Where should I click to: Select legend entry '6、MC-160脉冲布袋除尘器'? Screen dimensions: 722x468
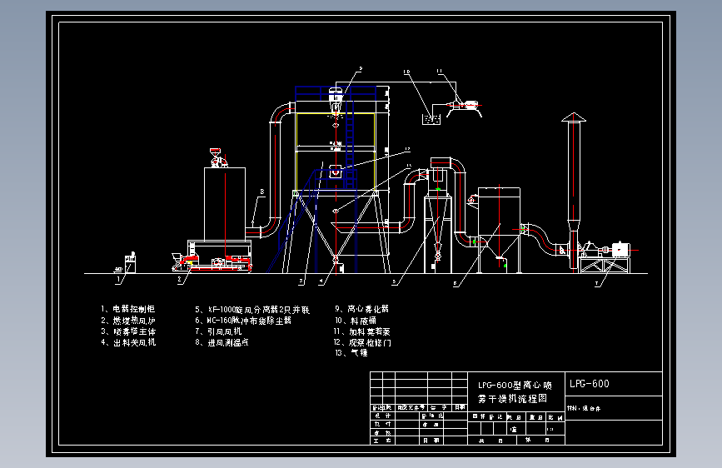click(243, 320)
